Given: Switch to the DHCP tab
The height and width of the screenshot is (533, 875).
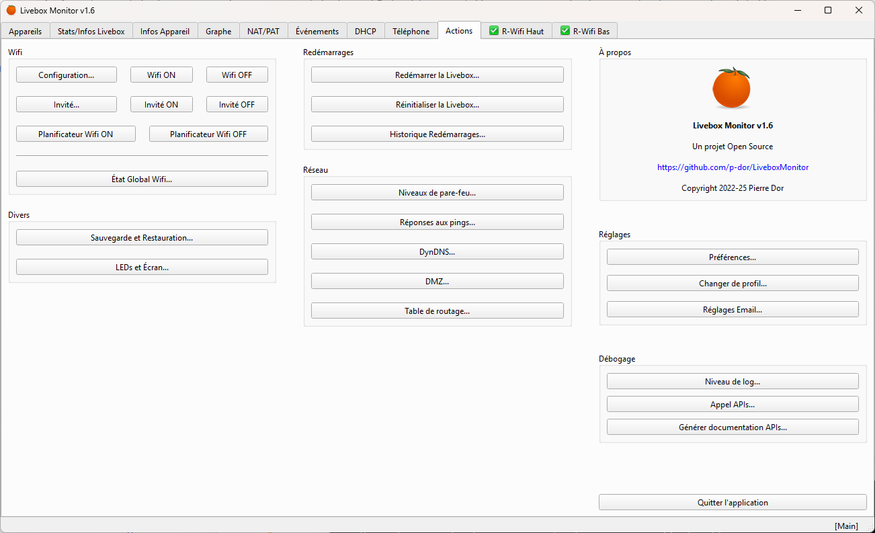Looking at the screenshot, I should coord(366,31).
